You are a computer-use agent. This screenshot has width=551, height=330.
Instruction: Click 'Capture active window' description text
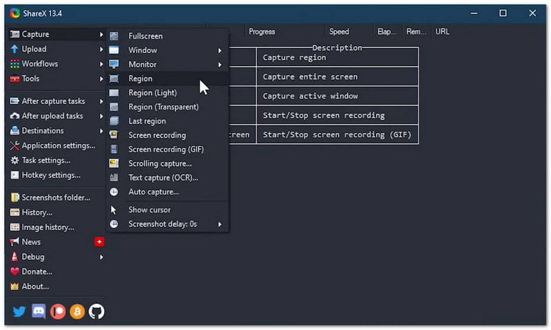(311, 96)
